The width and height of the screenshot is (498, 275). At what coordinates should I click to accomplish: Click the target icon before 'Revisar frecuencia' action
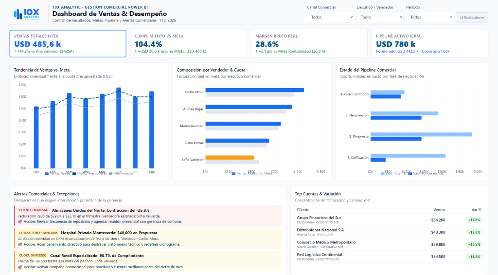pos(20,221)
